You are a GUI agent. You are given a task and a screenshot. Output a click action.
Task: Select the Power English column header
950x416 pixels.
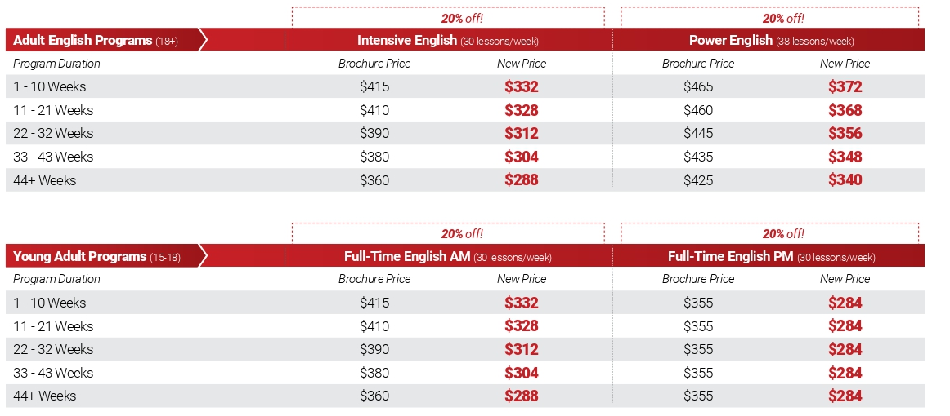pos(771,40)
